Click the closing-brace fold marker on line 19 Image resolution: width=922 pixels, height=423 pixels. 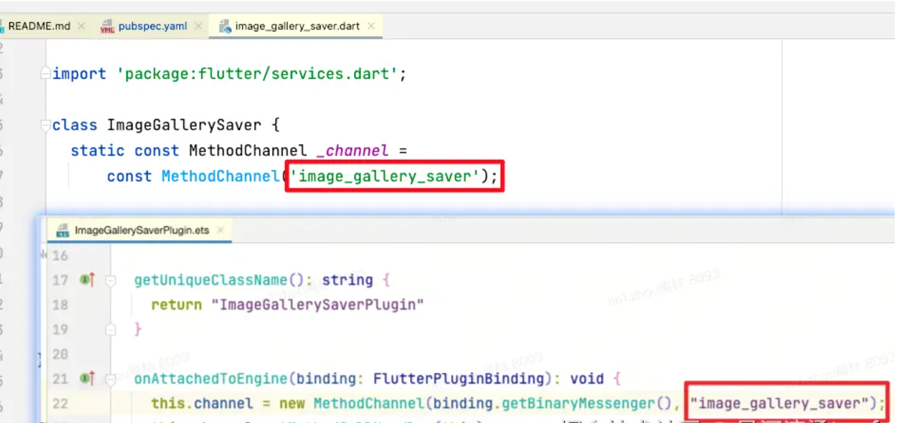110,329
